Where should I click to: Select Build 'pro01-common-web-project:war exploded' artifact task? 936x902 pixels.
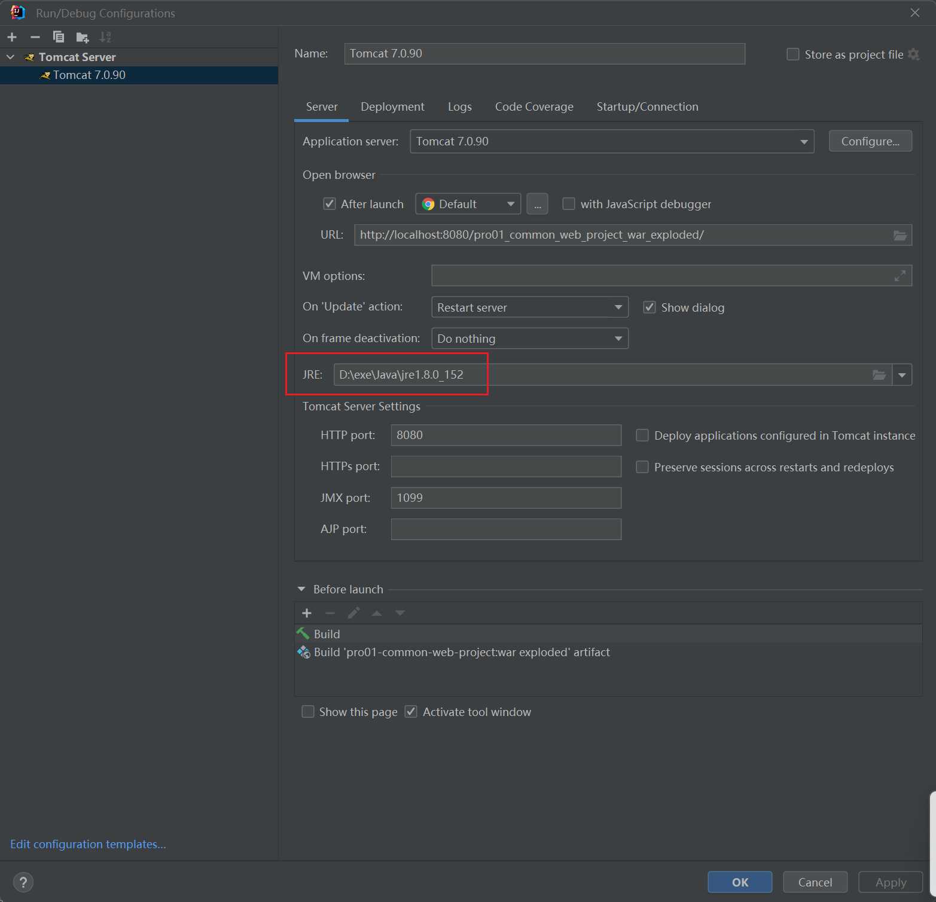coord(608,653)
